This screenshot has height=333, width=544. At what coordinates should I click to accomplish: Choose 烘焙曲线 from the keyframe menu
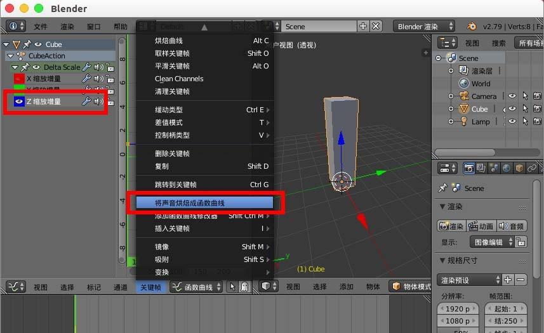coord(204,41)
